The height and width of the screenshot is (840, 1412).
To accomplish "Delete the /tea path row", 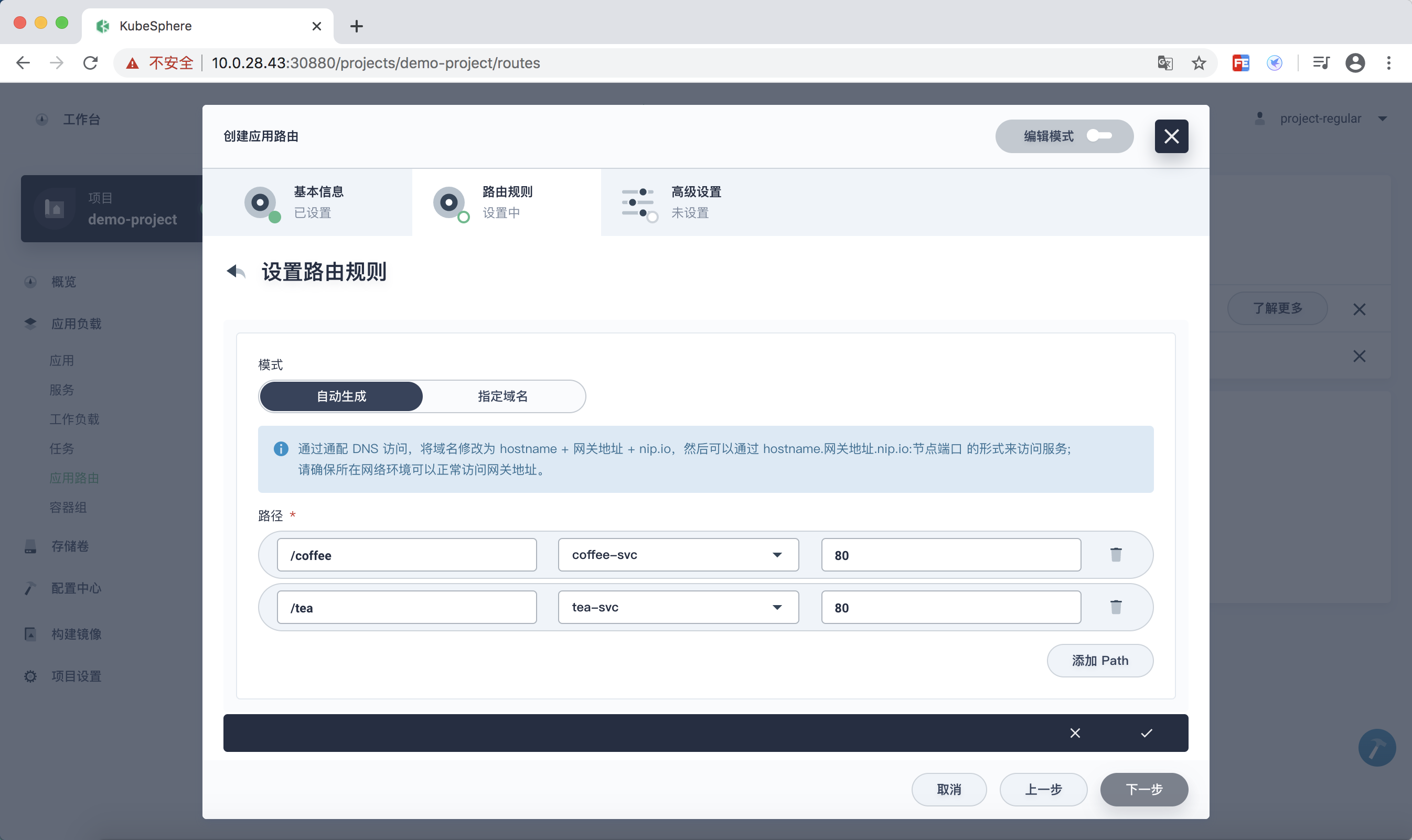I will pyautogui.click(x=1115, y=607).
